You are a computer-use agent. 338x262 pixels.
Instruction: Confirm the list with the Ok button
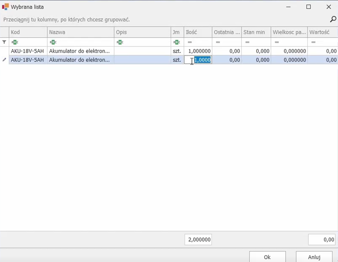[267, 257]
